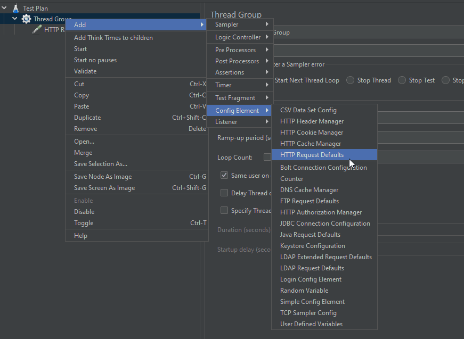Add a CSV Data Set Config
Viewport: 464px width, 339px height.
pos(324,110)
